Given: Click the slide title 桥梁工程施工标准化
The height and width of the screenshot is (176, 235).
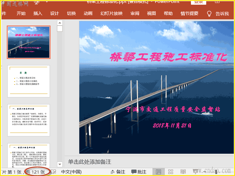Looking at the screenshot, I should point(169,57).
